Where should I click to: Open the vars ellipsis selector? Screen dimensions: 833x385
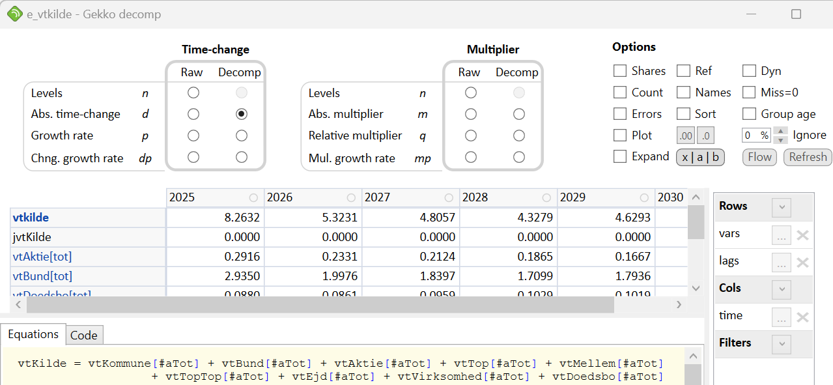[781, 235]
